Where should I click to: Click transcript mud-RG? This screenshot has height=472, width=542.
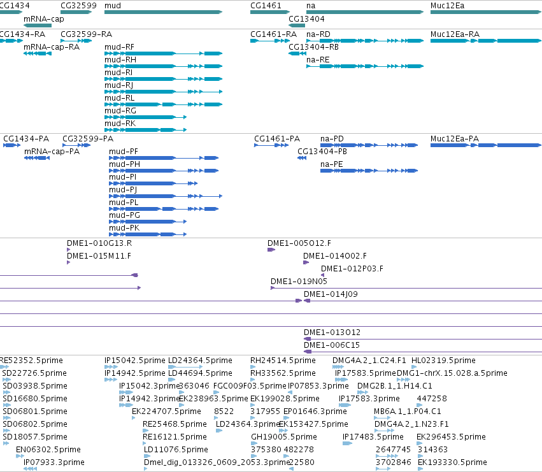pos(145,117)
